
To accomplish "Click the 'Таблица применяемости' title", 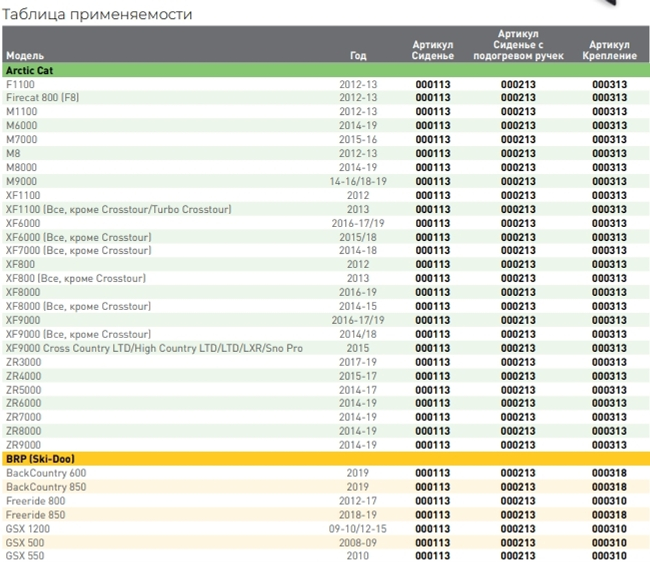I will point(97,14).
